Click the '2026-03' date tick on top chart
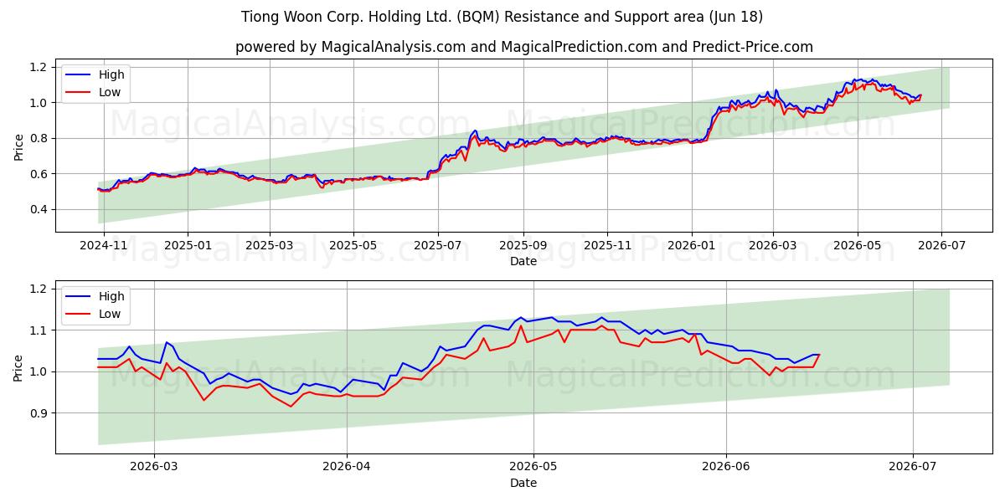1005x502 pixels. [772, 245]
